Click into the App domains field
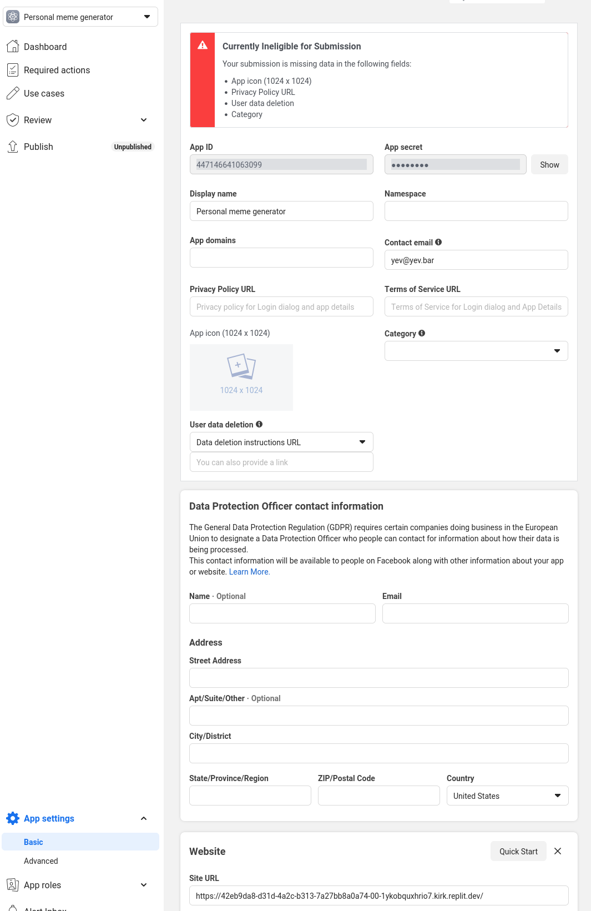591x911 pixels. (x=281, y=258)
